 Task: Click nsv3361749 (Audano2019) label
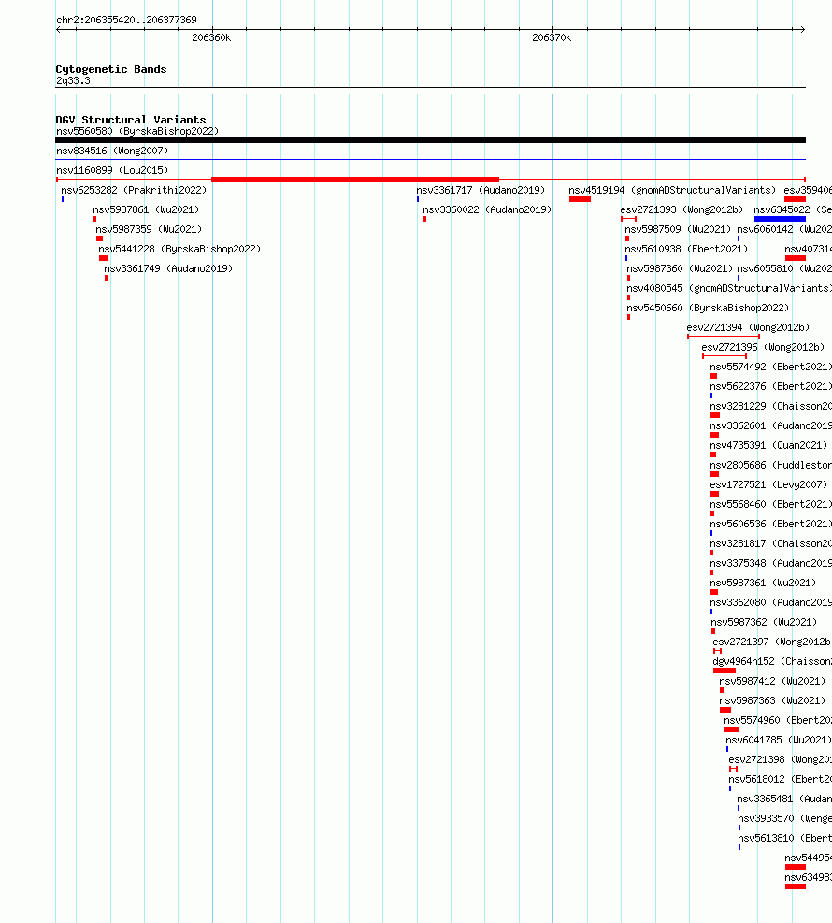click(x=168, y=268)
